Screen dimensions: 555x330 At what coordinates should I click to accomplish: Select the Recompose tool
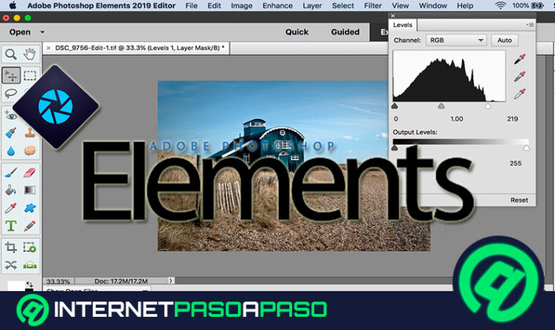[x=30, y=247]
